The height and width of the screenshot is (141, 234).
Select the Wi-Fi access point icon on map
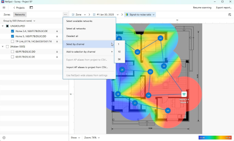[x=184, y=94]
